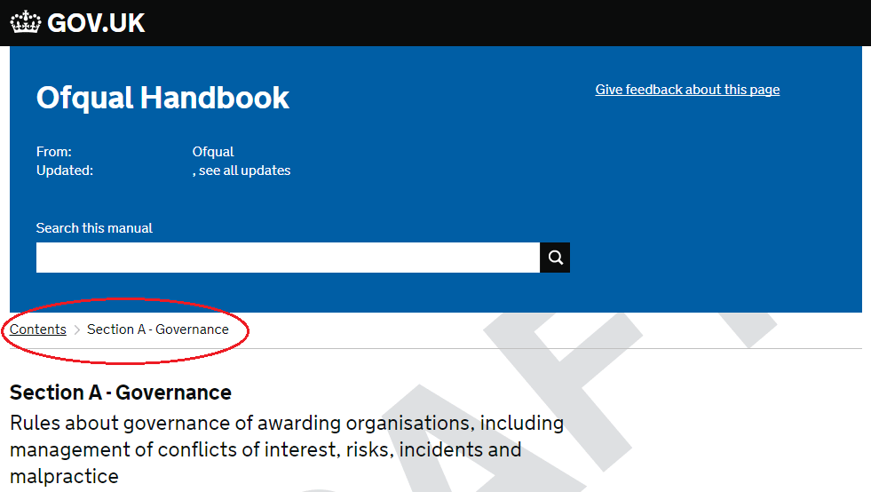Click the GOV.UK crown logo icon
This screenshot has height=492, width=871.
point(26,22)
